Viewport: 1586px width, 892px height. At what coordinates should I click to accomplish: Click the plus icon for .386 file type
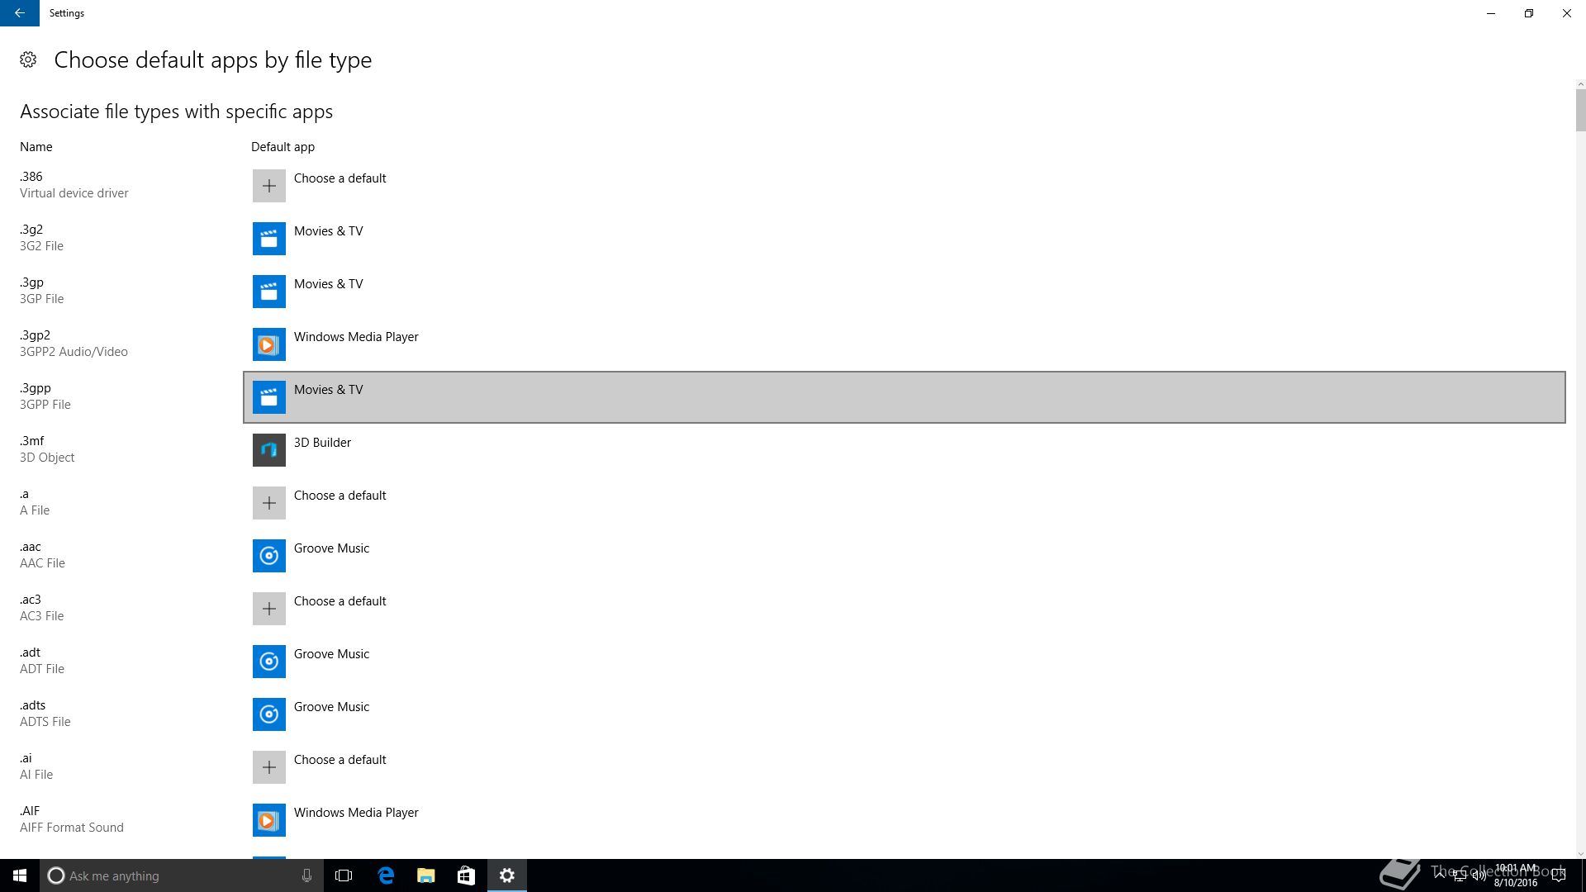[x=269, y=186]
